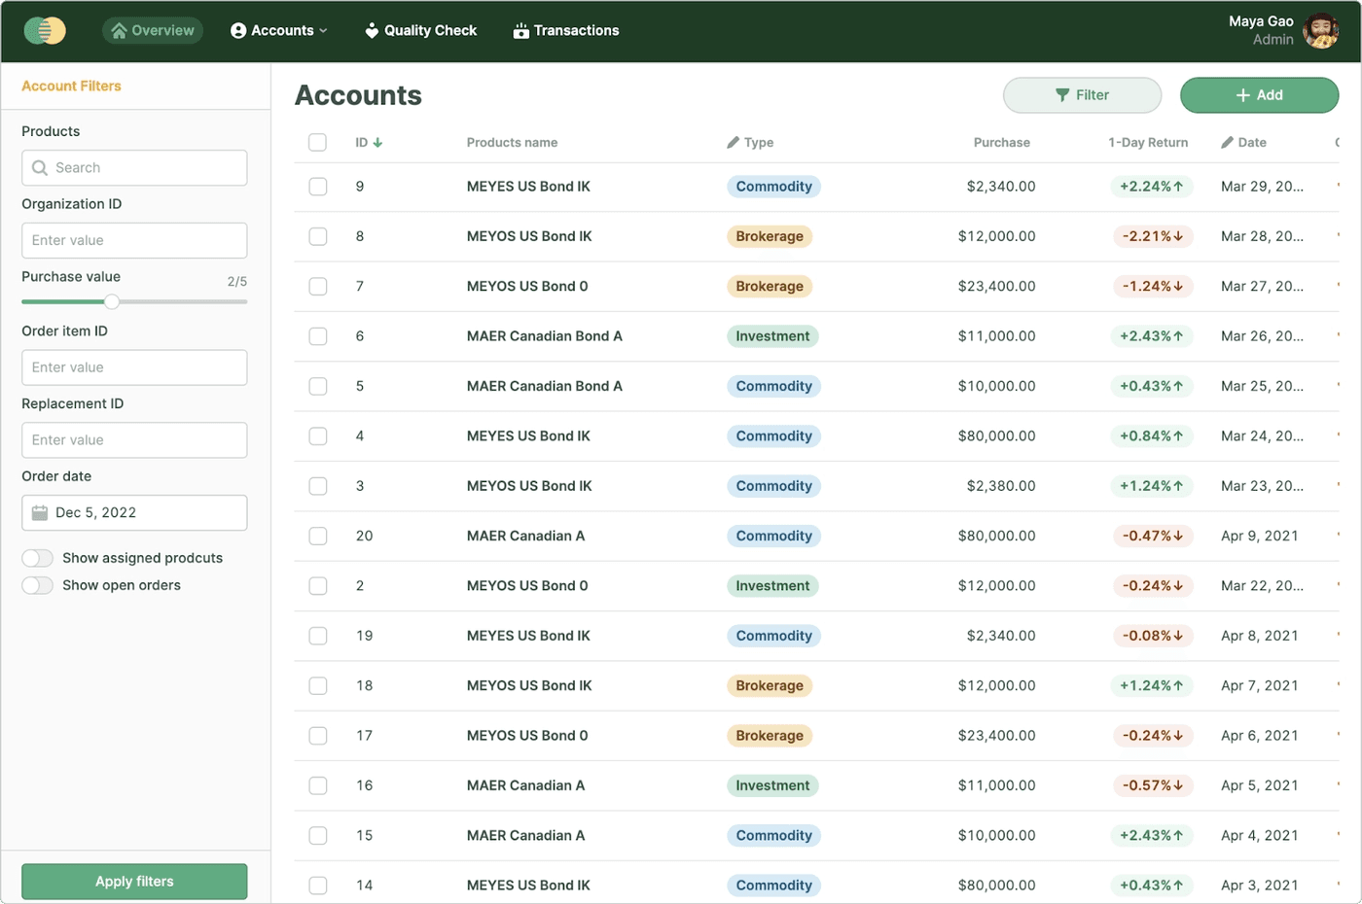Screen dimensions: 1362x904
Task: Check the select-all checkbox in table header
Action: [318, 143]
